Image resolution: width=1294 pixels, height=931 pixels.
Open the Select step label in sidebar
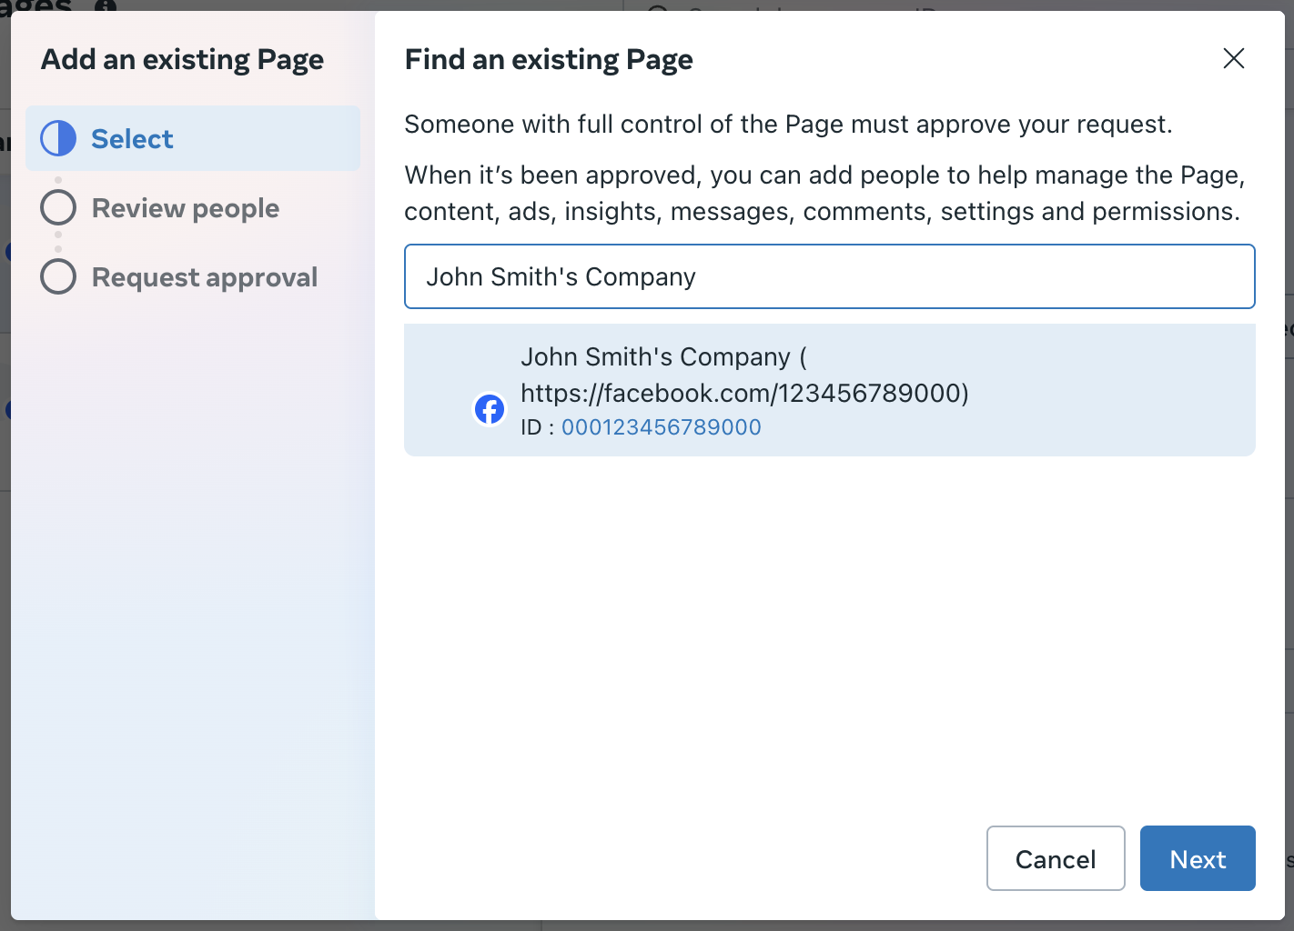(132, 139)
